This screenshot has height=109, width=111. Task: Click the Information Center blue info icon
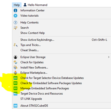click(16, 11)
